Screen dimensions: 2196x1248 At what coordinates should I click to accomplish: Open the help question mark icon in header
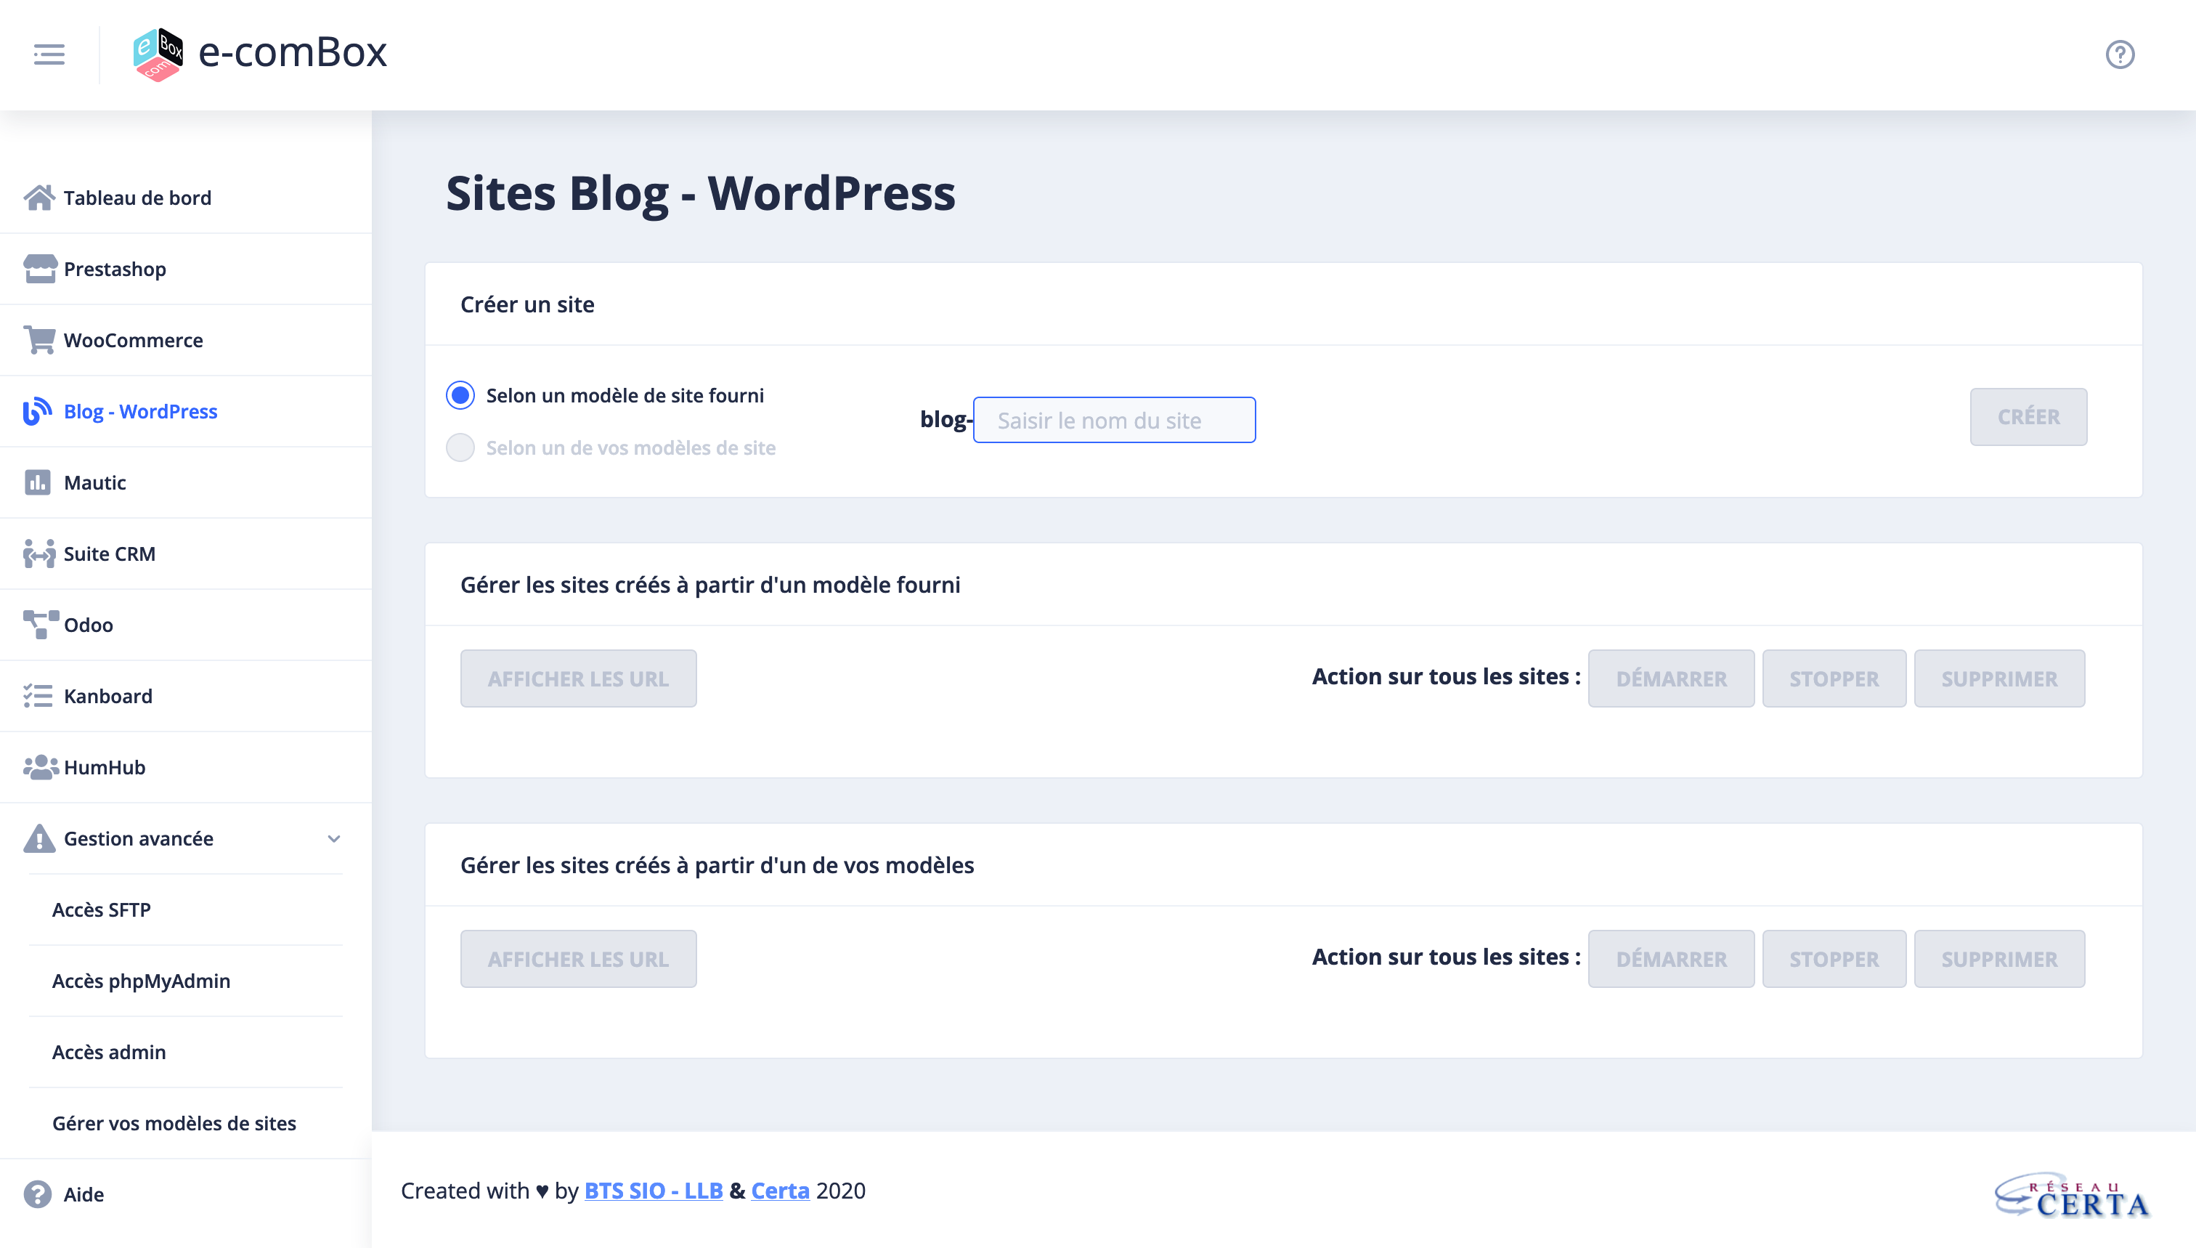click(2120, 55)
